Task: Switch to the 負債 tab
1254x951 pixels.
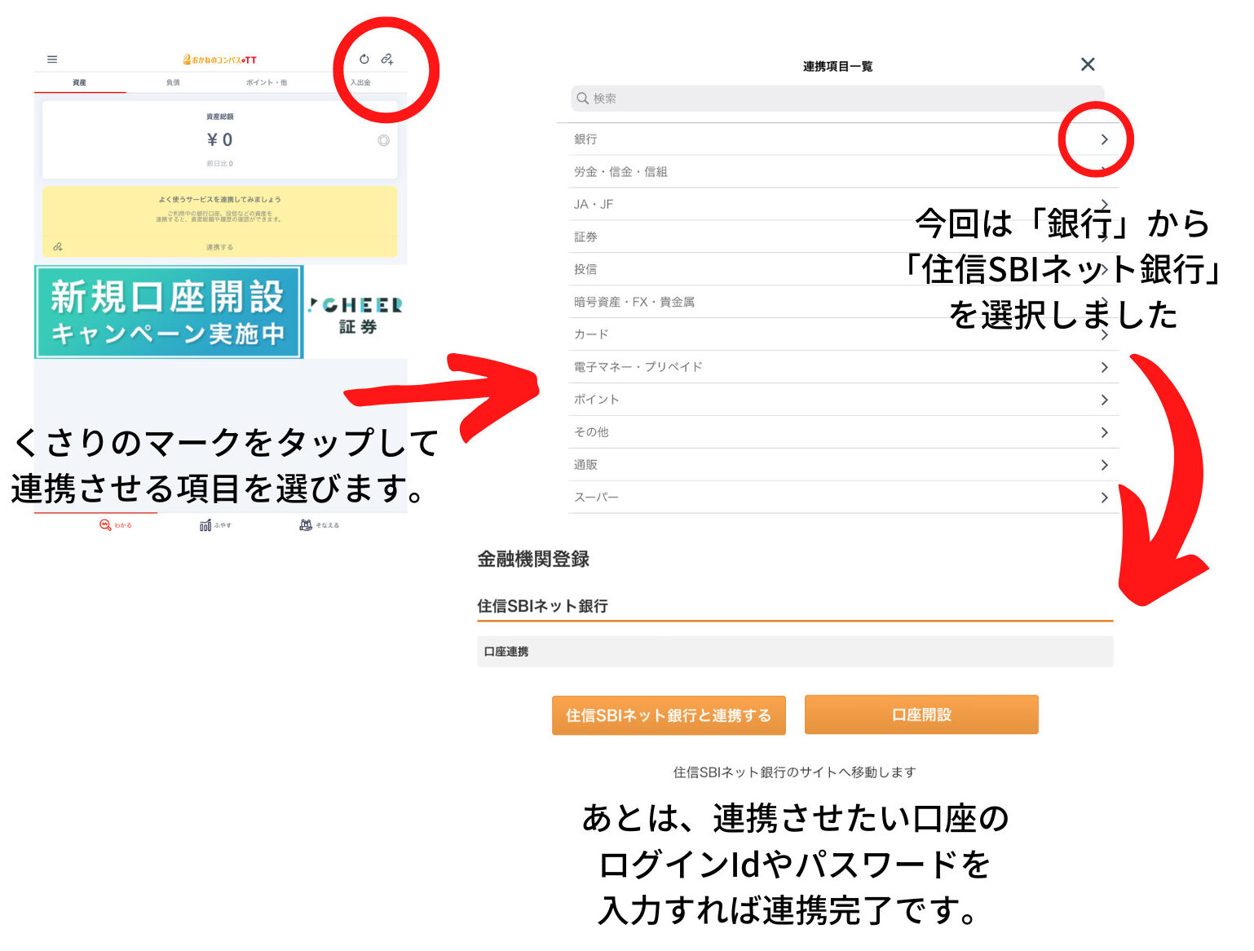Action: click(173, 82)
